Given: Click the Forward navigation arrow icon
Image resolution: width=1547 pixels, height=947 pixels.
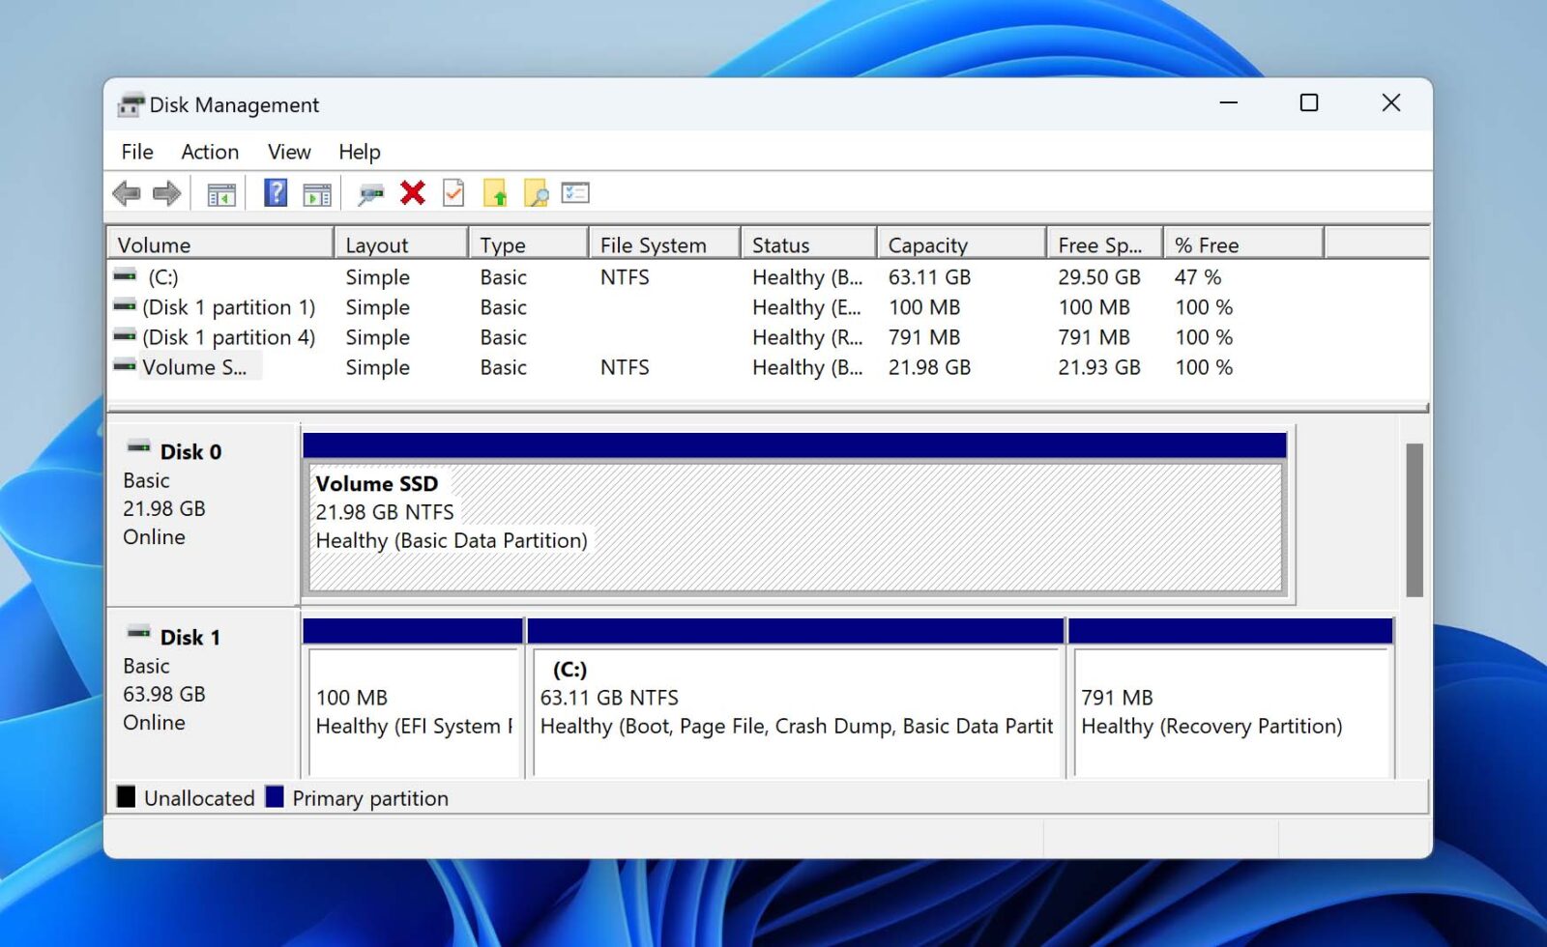Looking at the screenshot, I should 166,192.
